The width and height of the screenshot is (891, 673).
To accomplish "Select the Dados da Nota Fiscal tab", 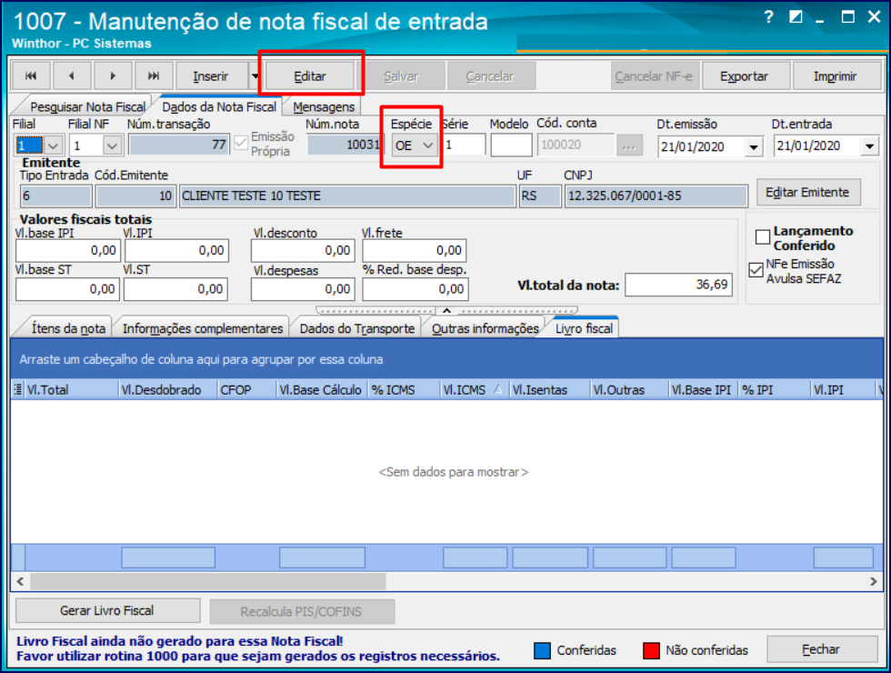I will (x=219, y=107).
